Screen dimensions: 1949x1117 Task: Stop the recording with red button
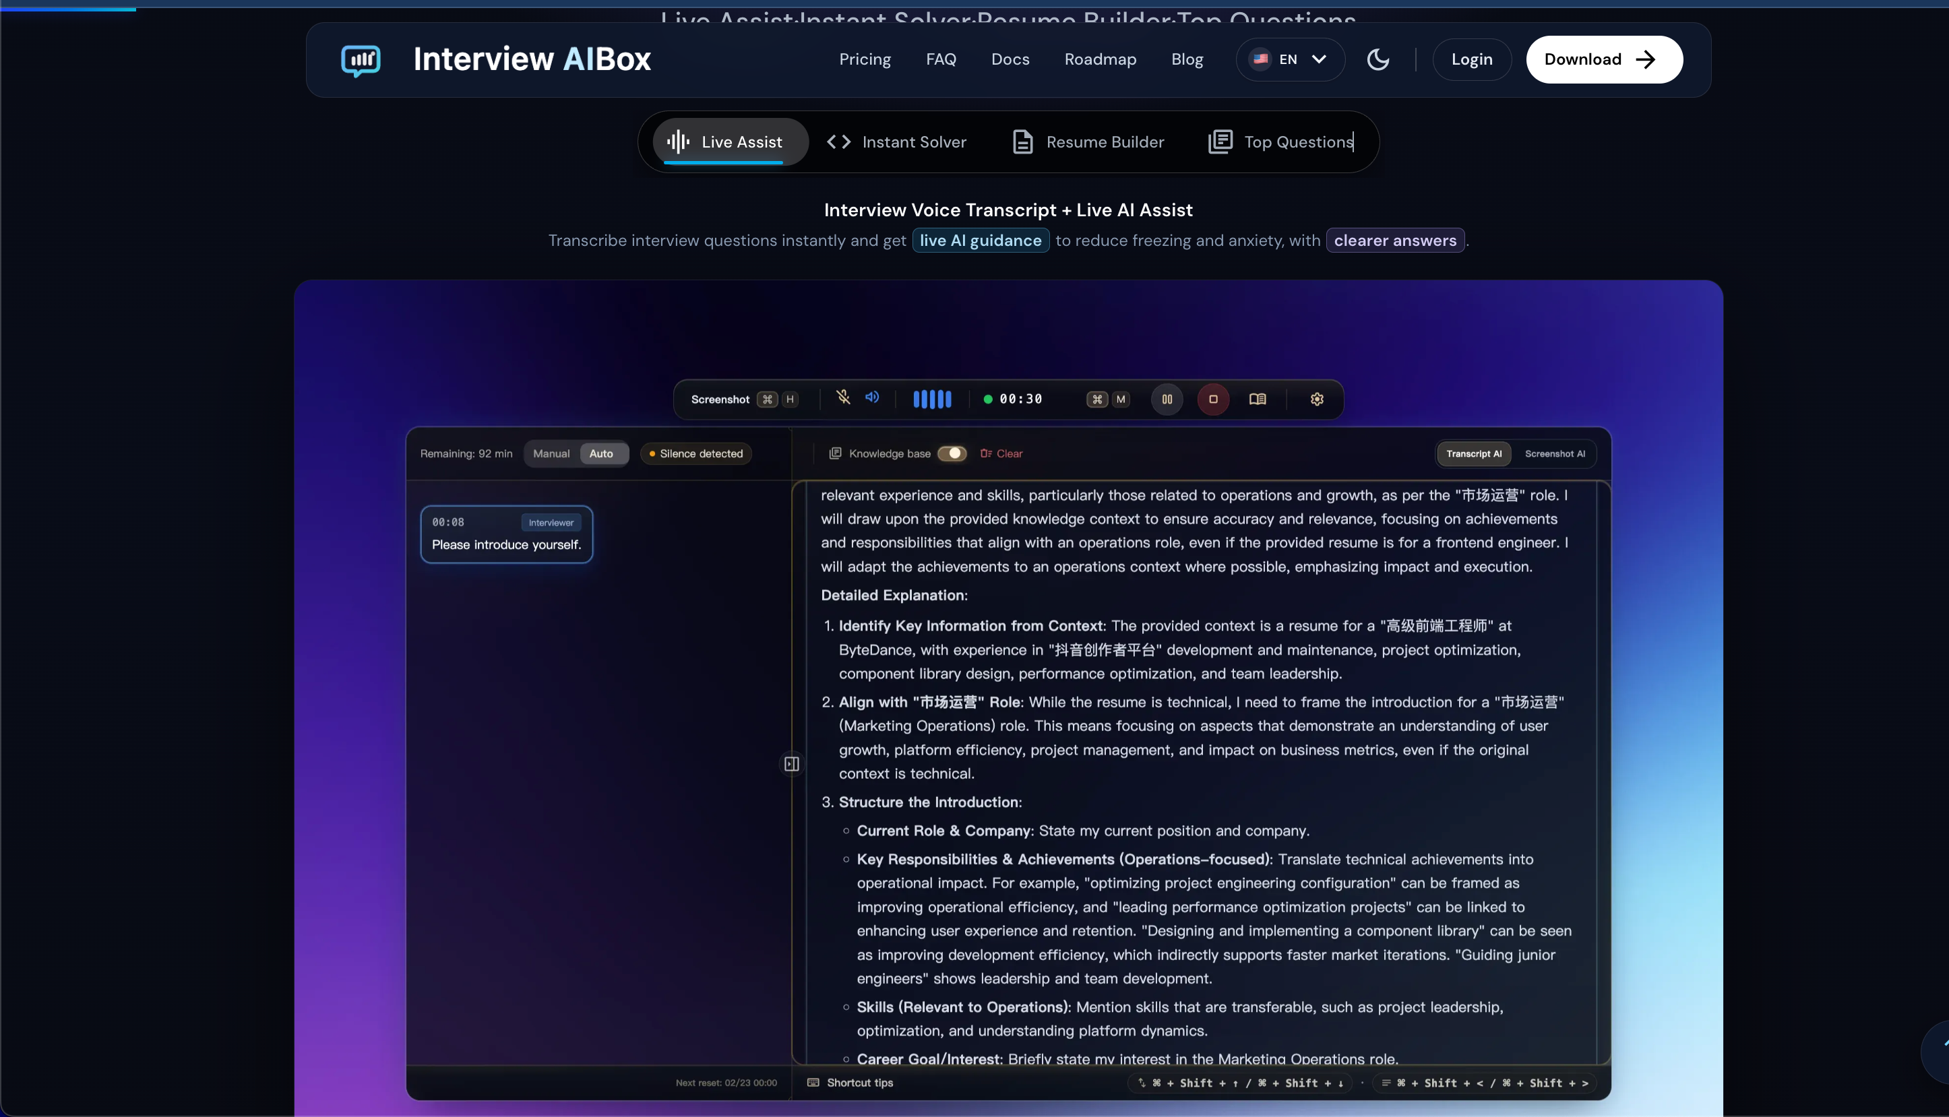pos(1213,399)
